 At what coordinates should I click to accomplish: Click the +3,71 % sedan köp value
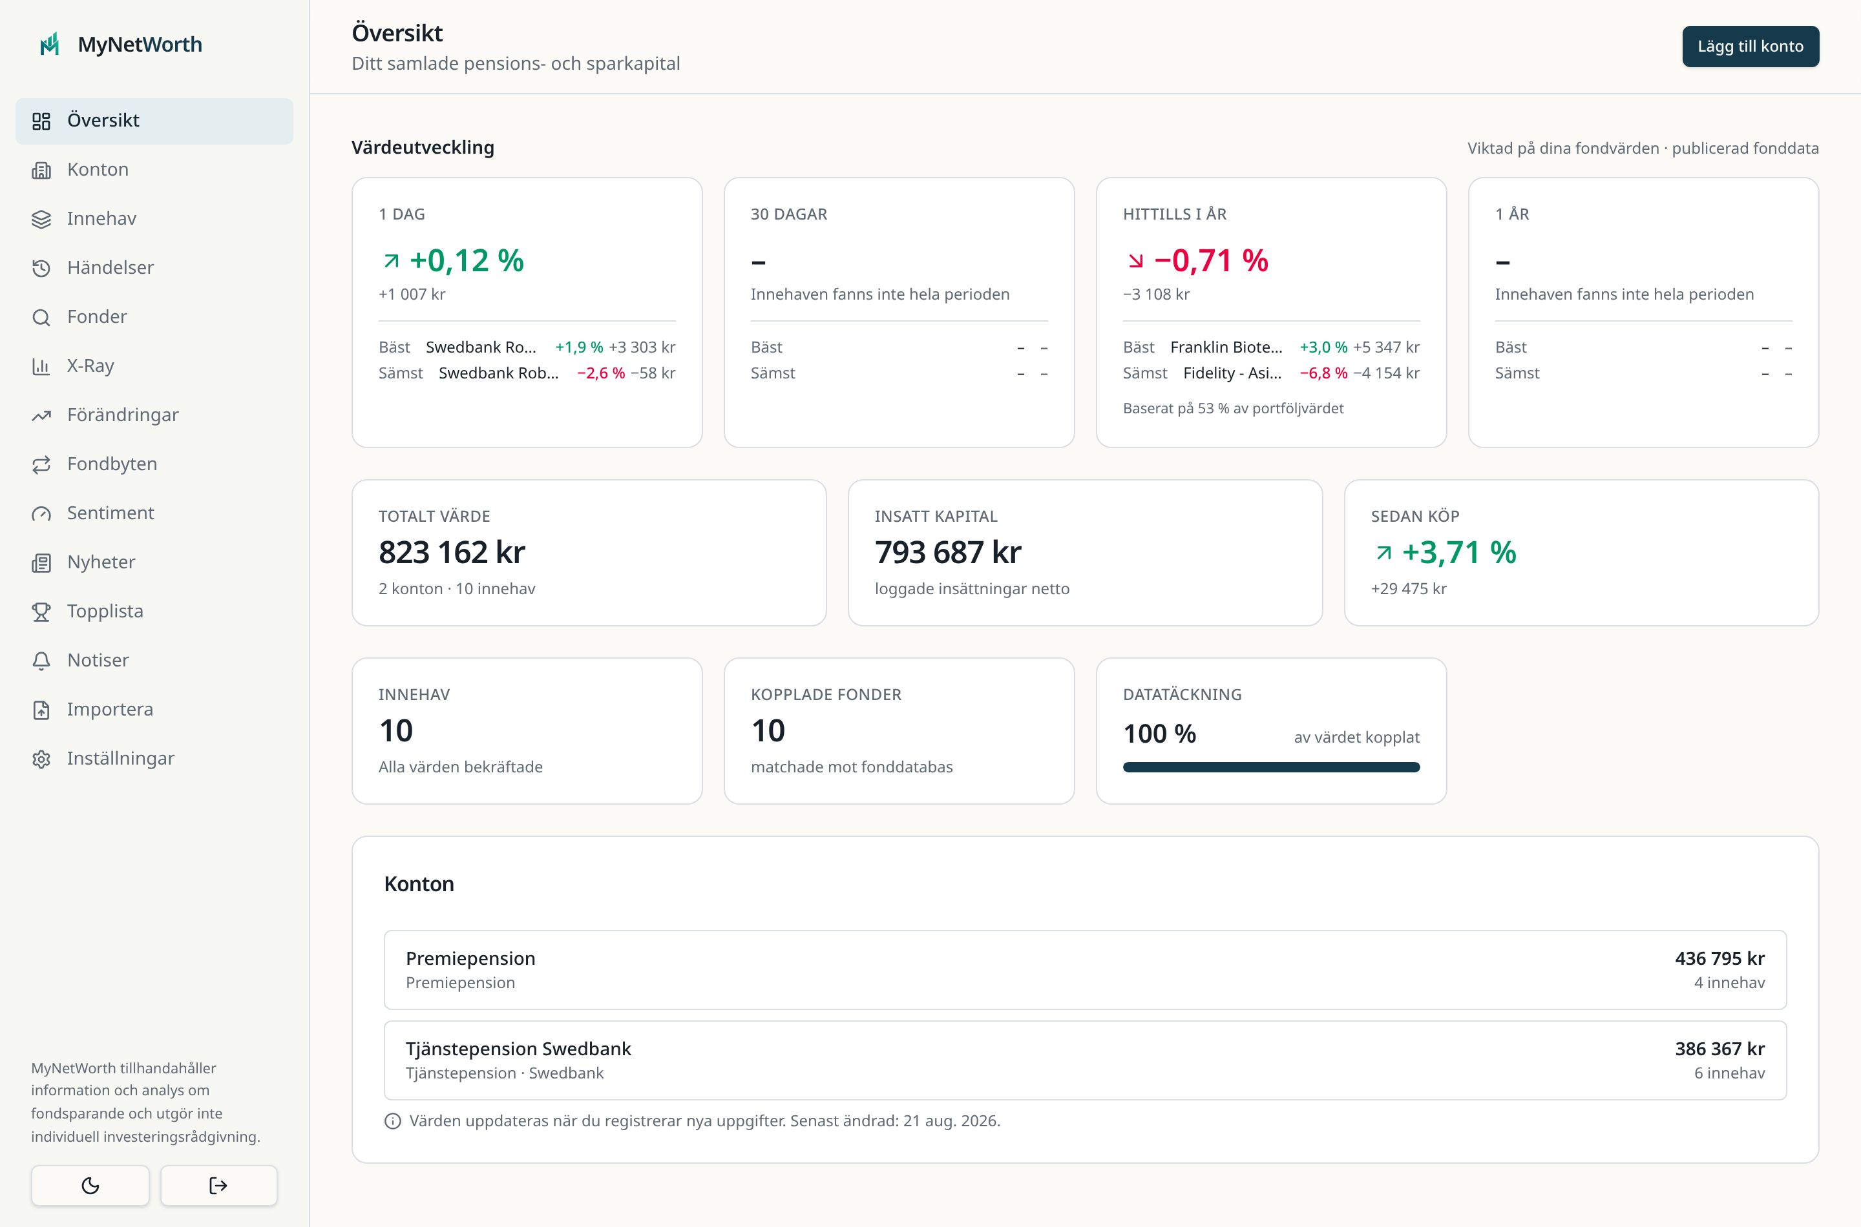coord(1458,552)
